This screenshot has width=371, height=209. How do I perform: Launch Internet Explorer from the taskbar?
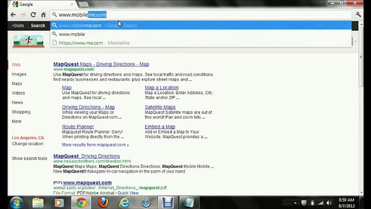tap(125, 203)
